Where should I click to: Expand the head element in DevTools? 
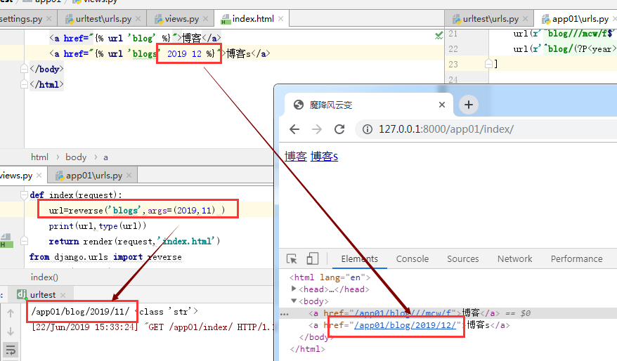coord(294,289)
